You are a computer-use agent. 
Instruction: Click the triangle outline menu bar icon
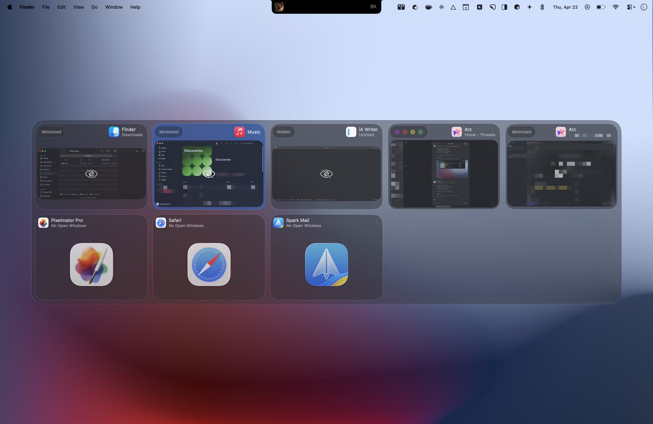(453, 7)
